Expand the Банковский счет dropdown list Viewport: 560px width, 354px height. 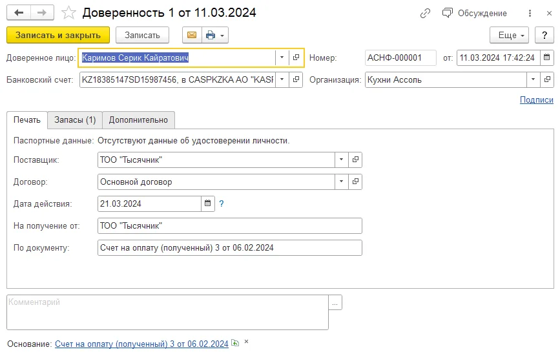(x=282, y=79)
